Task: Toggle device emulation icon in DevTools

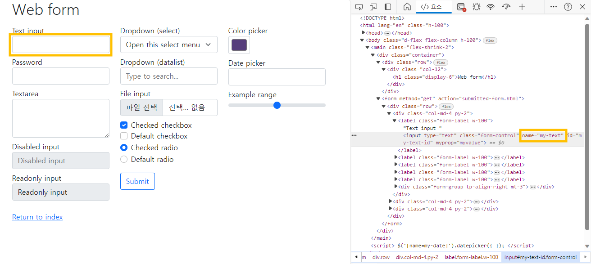Action: click(x=373, y=7)
